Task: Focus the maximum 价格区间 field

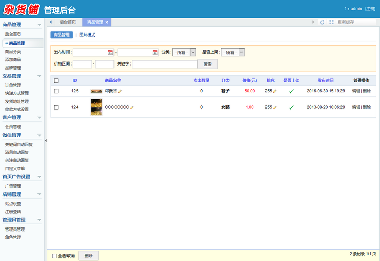Action: click(104, 64)
